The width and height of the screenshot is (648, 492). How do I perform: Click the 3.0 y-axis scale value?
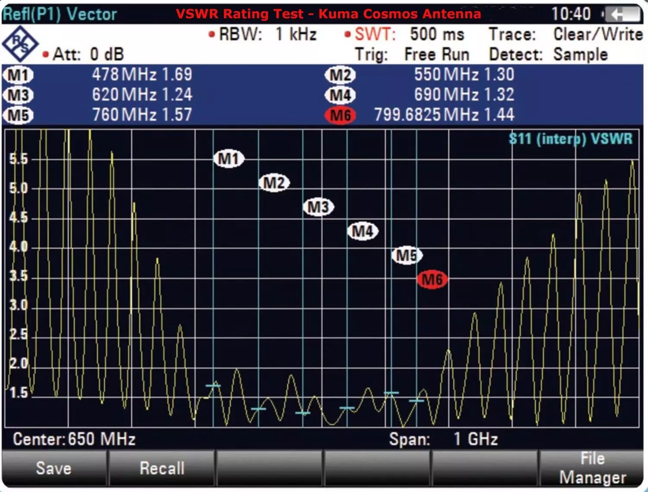coord(19,305)
